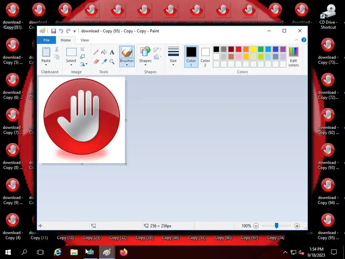Open the Shapes gallery icon
Viewport: 345px width, 259px height.
(145, 52)
